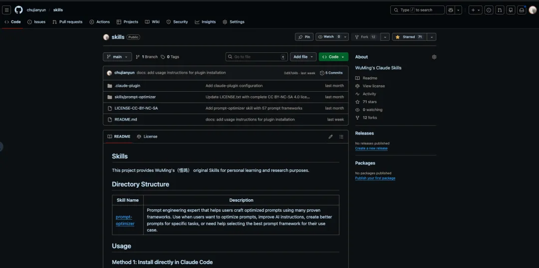
Task: Open the green Code dropdown
Action: 333,57
